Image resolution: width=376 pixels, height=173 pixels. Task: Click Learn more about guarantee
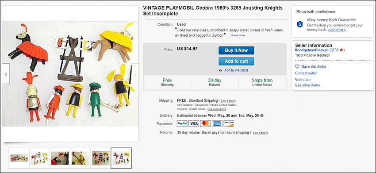pyautogui.click(x=337, y=30)
